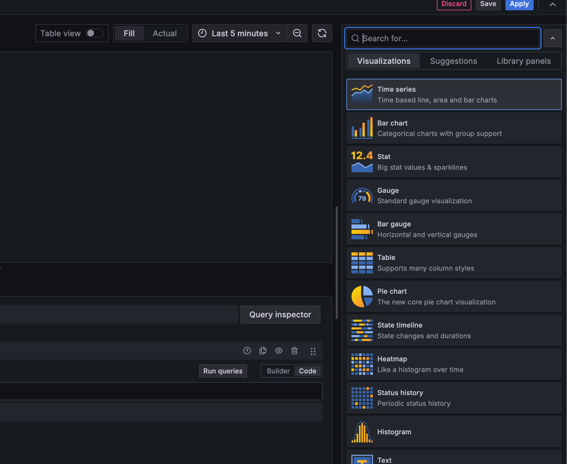Pick the Heatmap visualization icon
The width and height of the screenshot is (567, 464).
click(362, 364)
